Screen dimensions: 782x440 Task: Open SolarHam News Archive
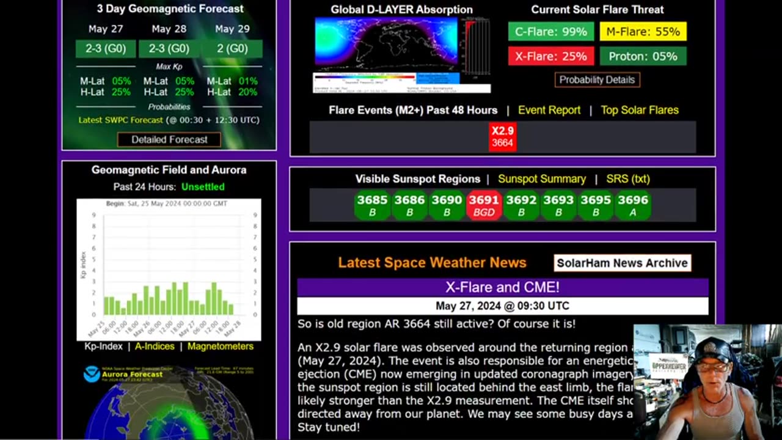tap(622, 263)
